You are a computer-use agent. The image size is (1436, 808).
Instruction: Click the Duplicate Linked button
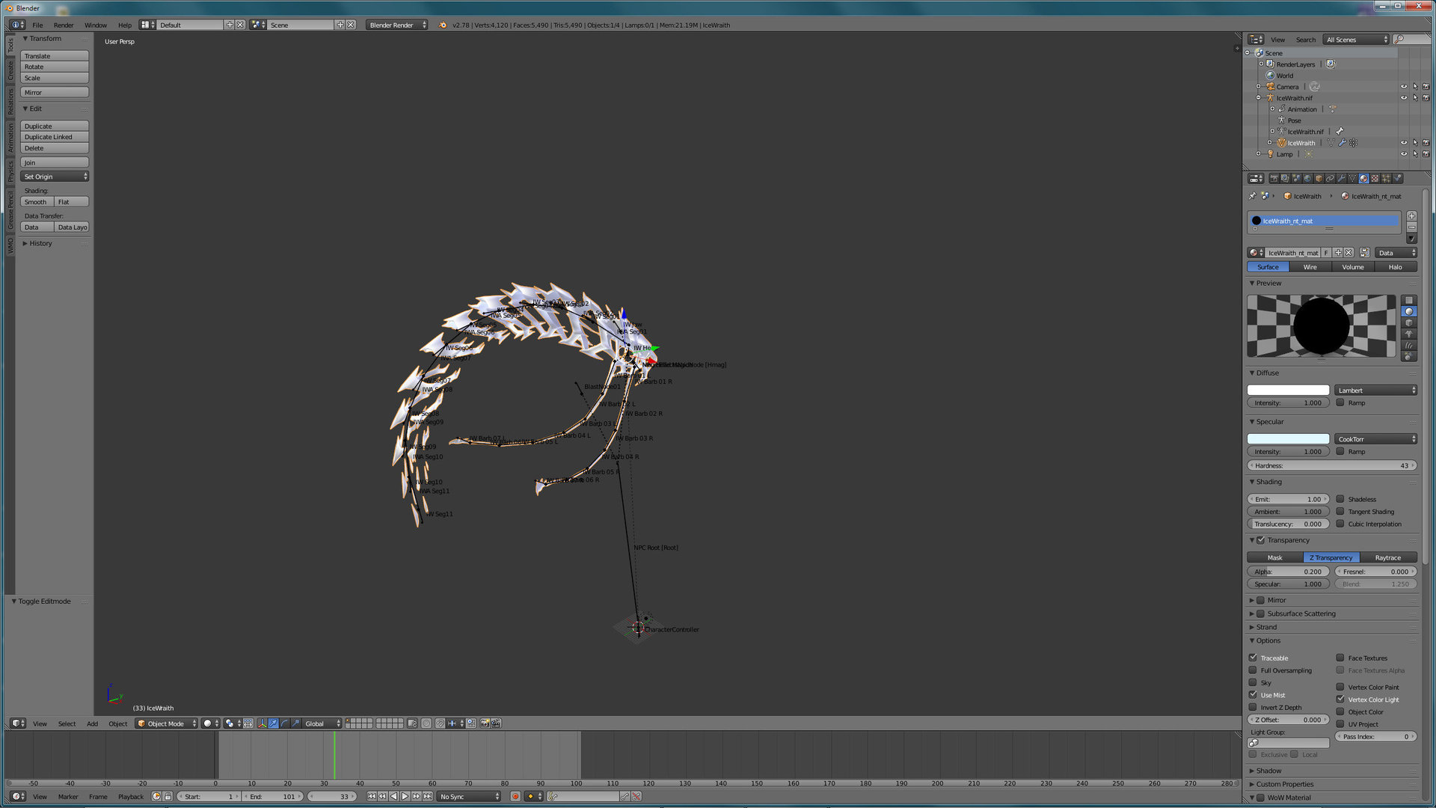click(55, 137)
